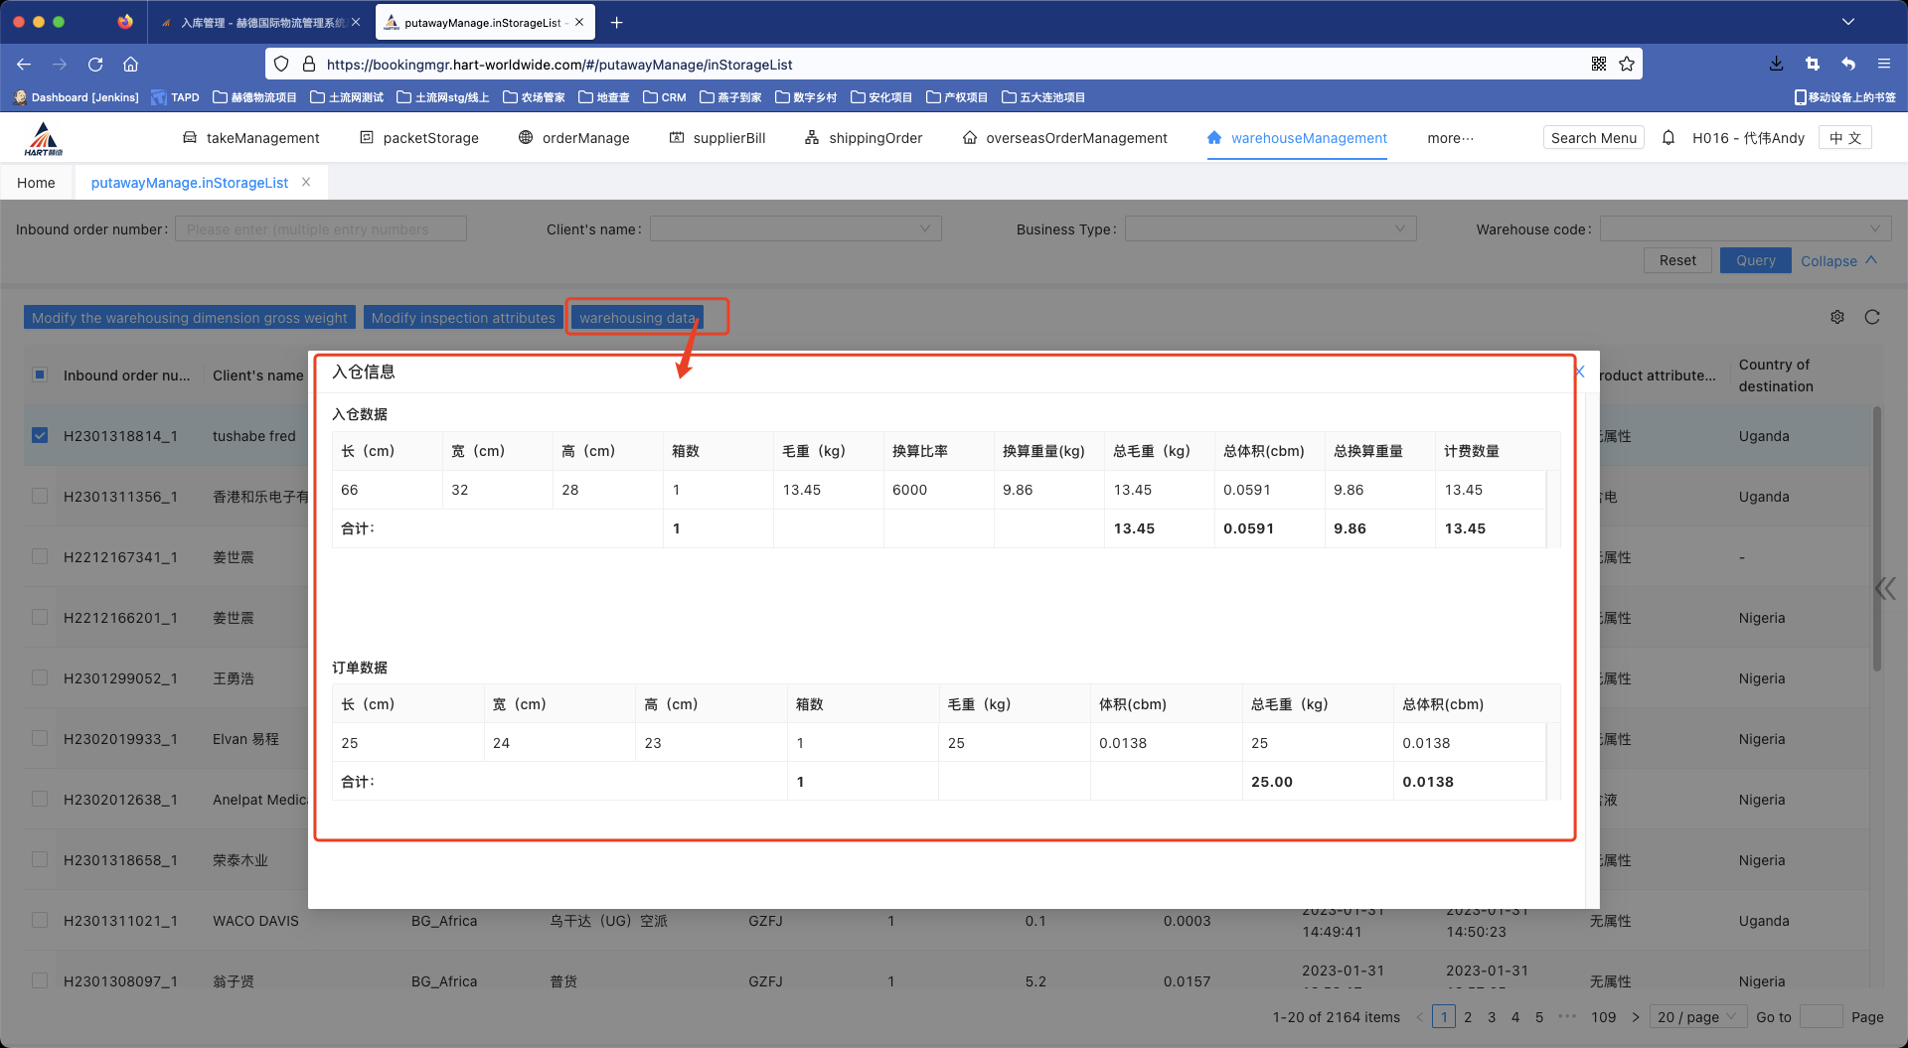
Task: Click the HART company logo
Action: click(44, 139)
